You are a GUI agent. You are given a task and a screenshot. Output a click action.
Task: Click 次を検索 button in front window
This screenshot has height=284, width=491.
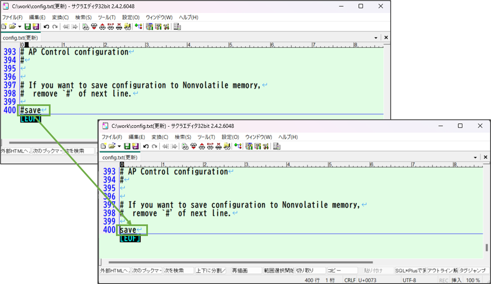pos(179,271)
